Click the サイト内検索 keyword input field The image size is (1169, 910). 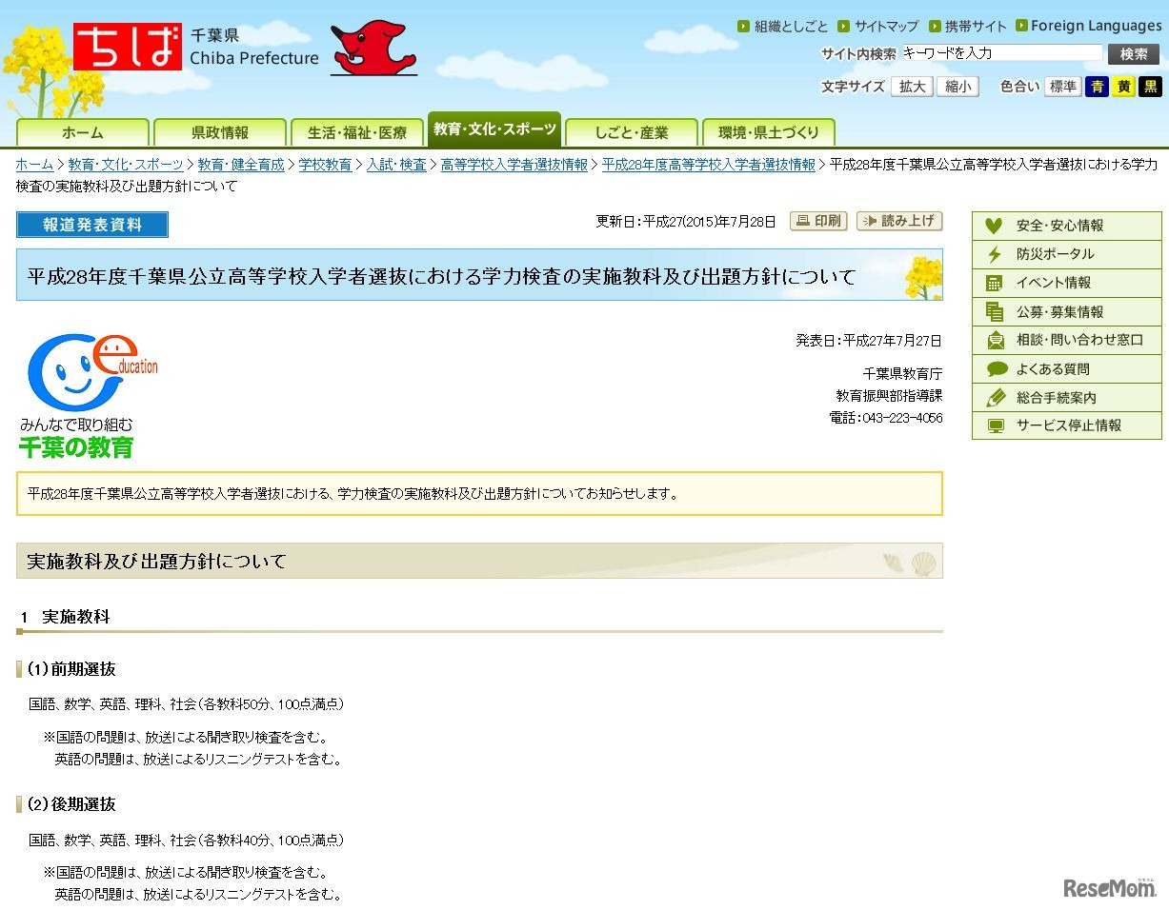click(x=1002, y=53)
